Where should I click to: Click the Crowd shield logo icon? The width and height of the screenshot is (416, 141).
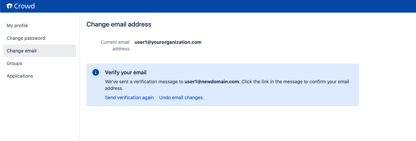coord(9,6)
